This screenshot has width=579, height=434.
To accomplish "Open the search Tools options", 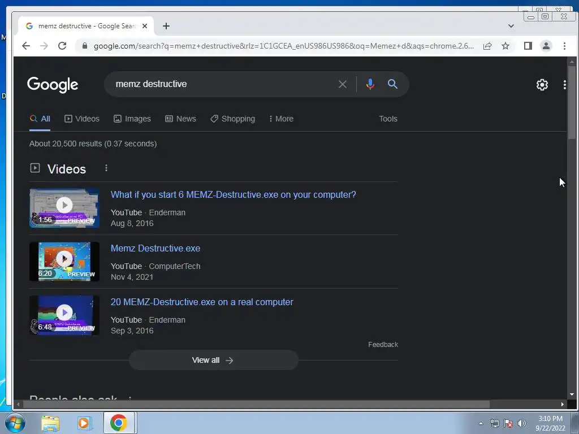I will (x=388, y=119).
